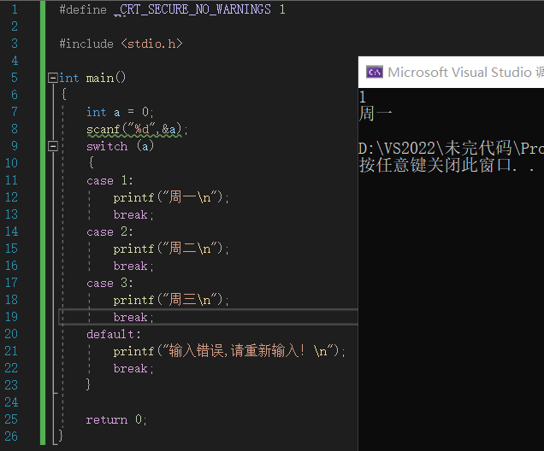
Task: Click the 'case 1:' label
Action: coord(109,180)
